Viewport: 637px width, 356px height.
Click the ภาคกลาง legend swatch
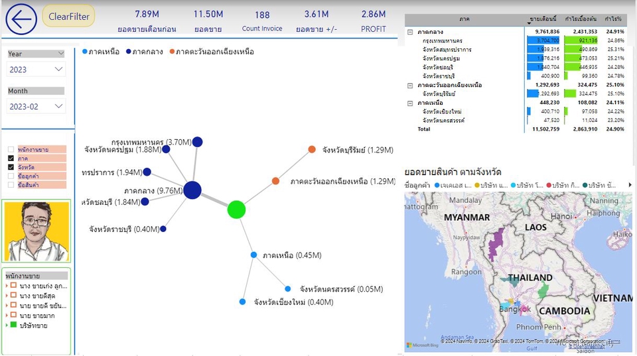point(128,52)
